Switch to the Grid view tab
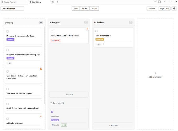The width and height of the screenshot is (178, 131). [76, 8]
